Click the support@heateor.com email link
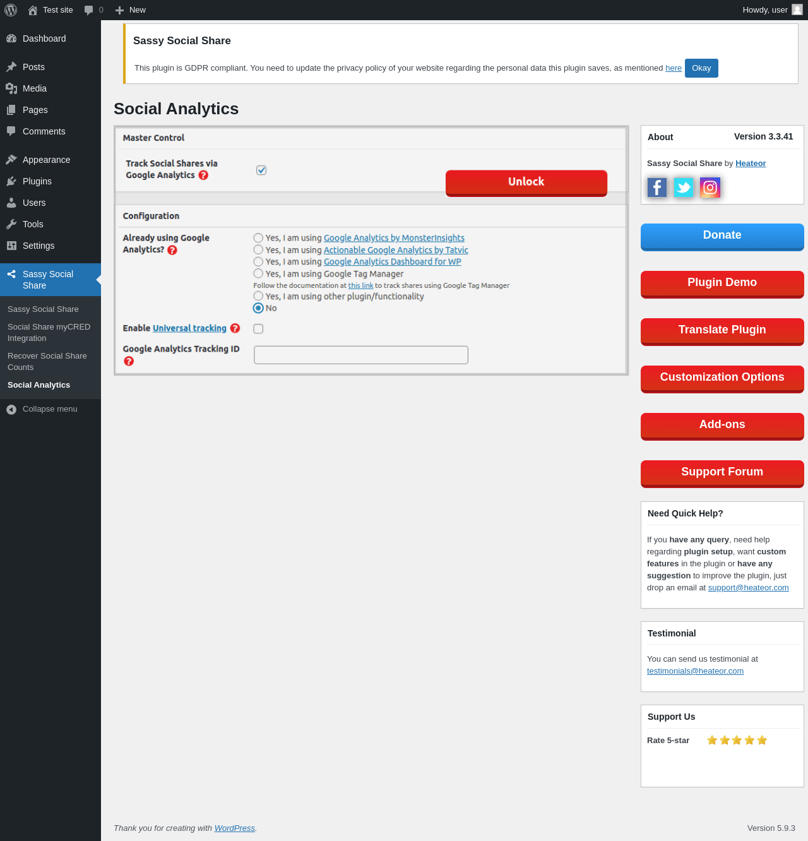 pyautogui.click(x=748, y=588)
